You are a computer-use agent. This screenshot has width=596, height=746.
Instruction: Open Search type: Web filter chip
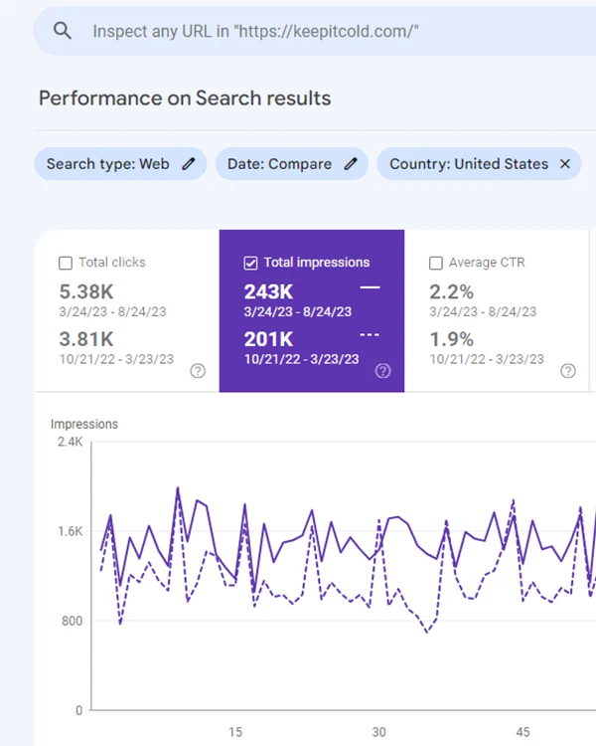tap(120, 164)
